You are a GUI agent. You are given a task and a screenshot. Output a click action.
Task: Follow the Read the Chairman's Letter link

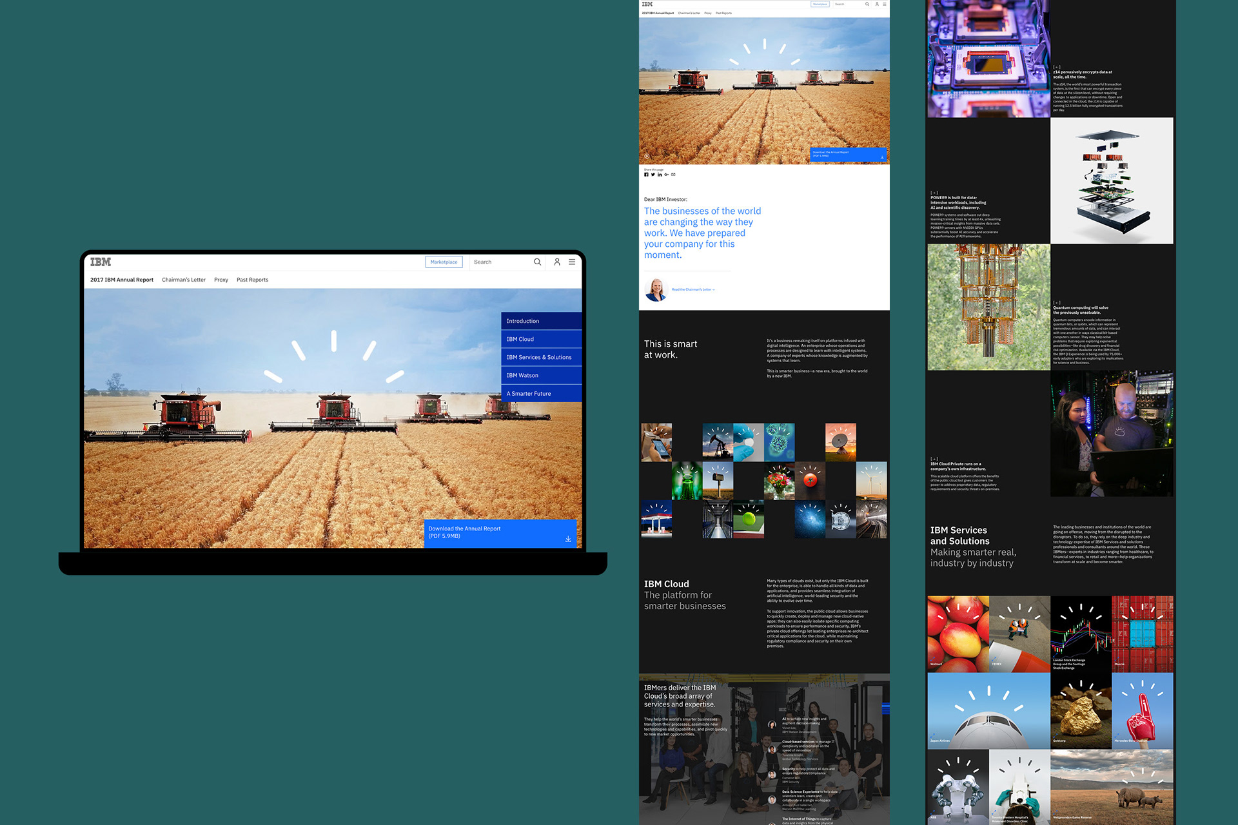pos(693,289)
